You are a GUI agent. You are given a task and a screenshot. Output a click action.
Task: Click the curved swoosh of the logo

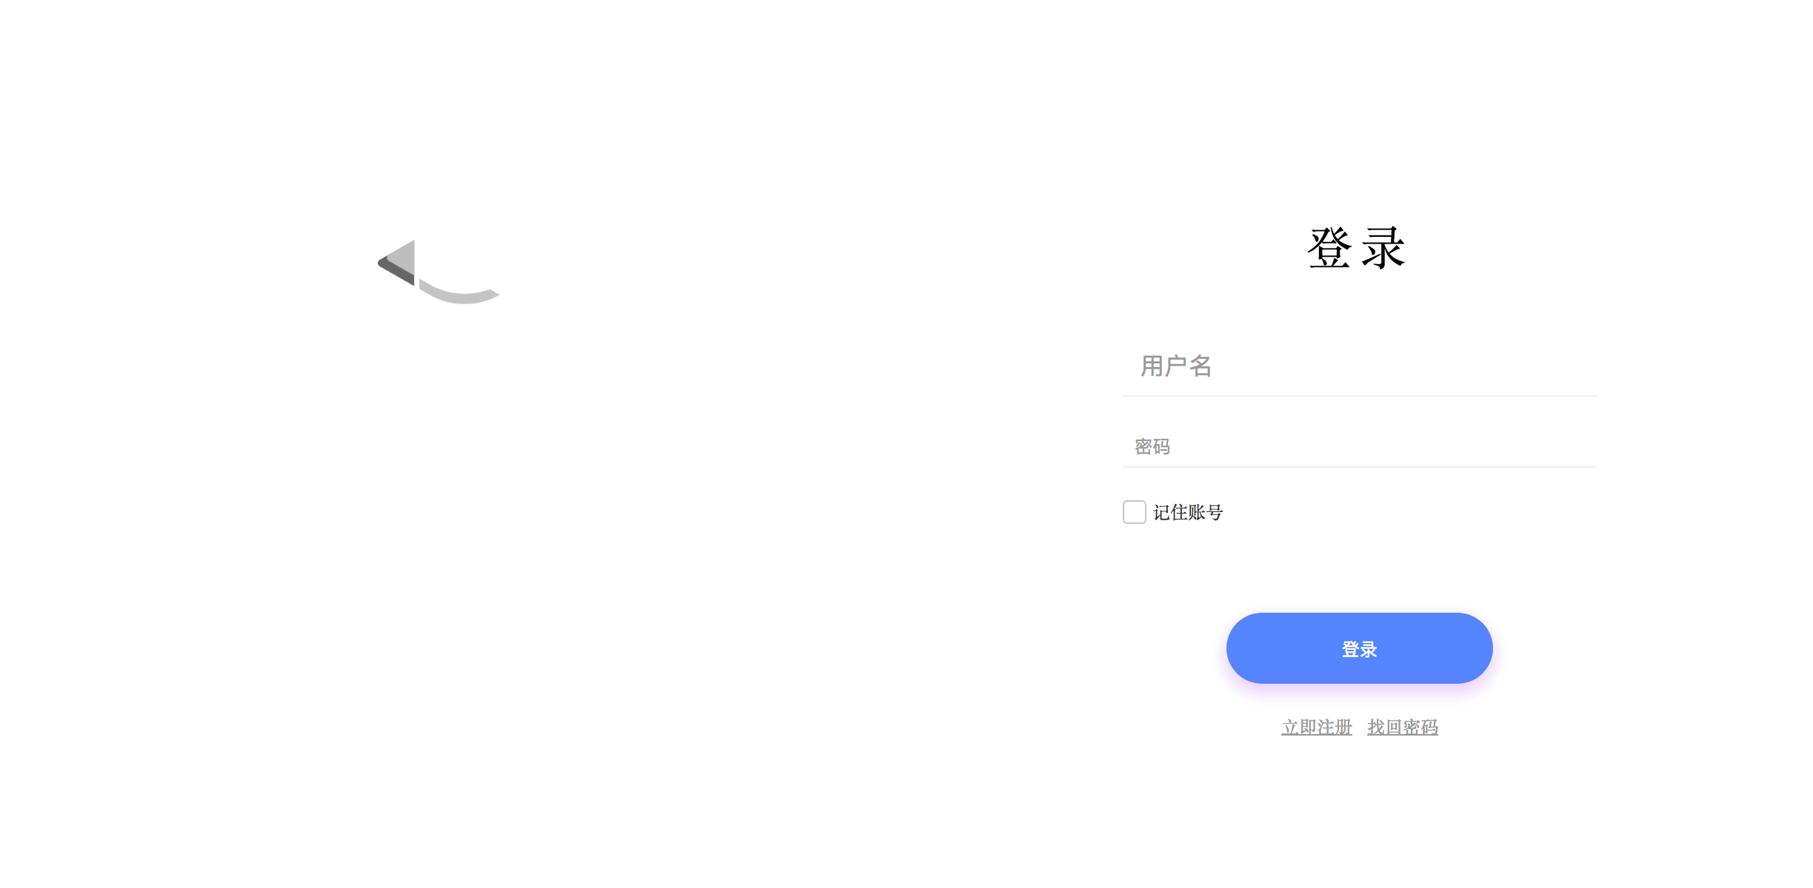point(459,294)
